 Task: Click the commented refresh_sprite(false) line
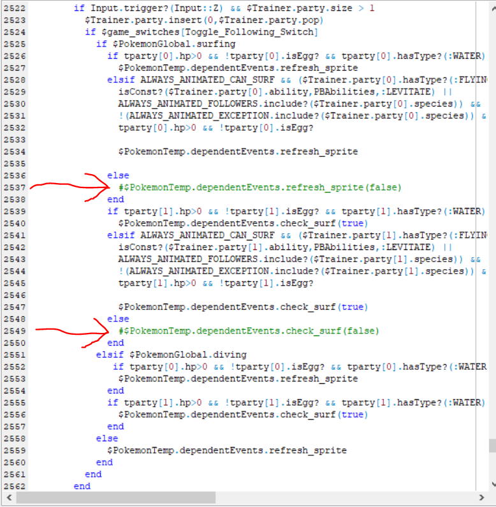point(259,187)
